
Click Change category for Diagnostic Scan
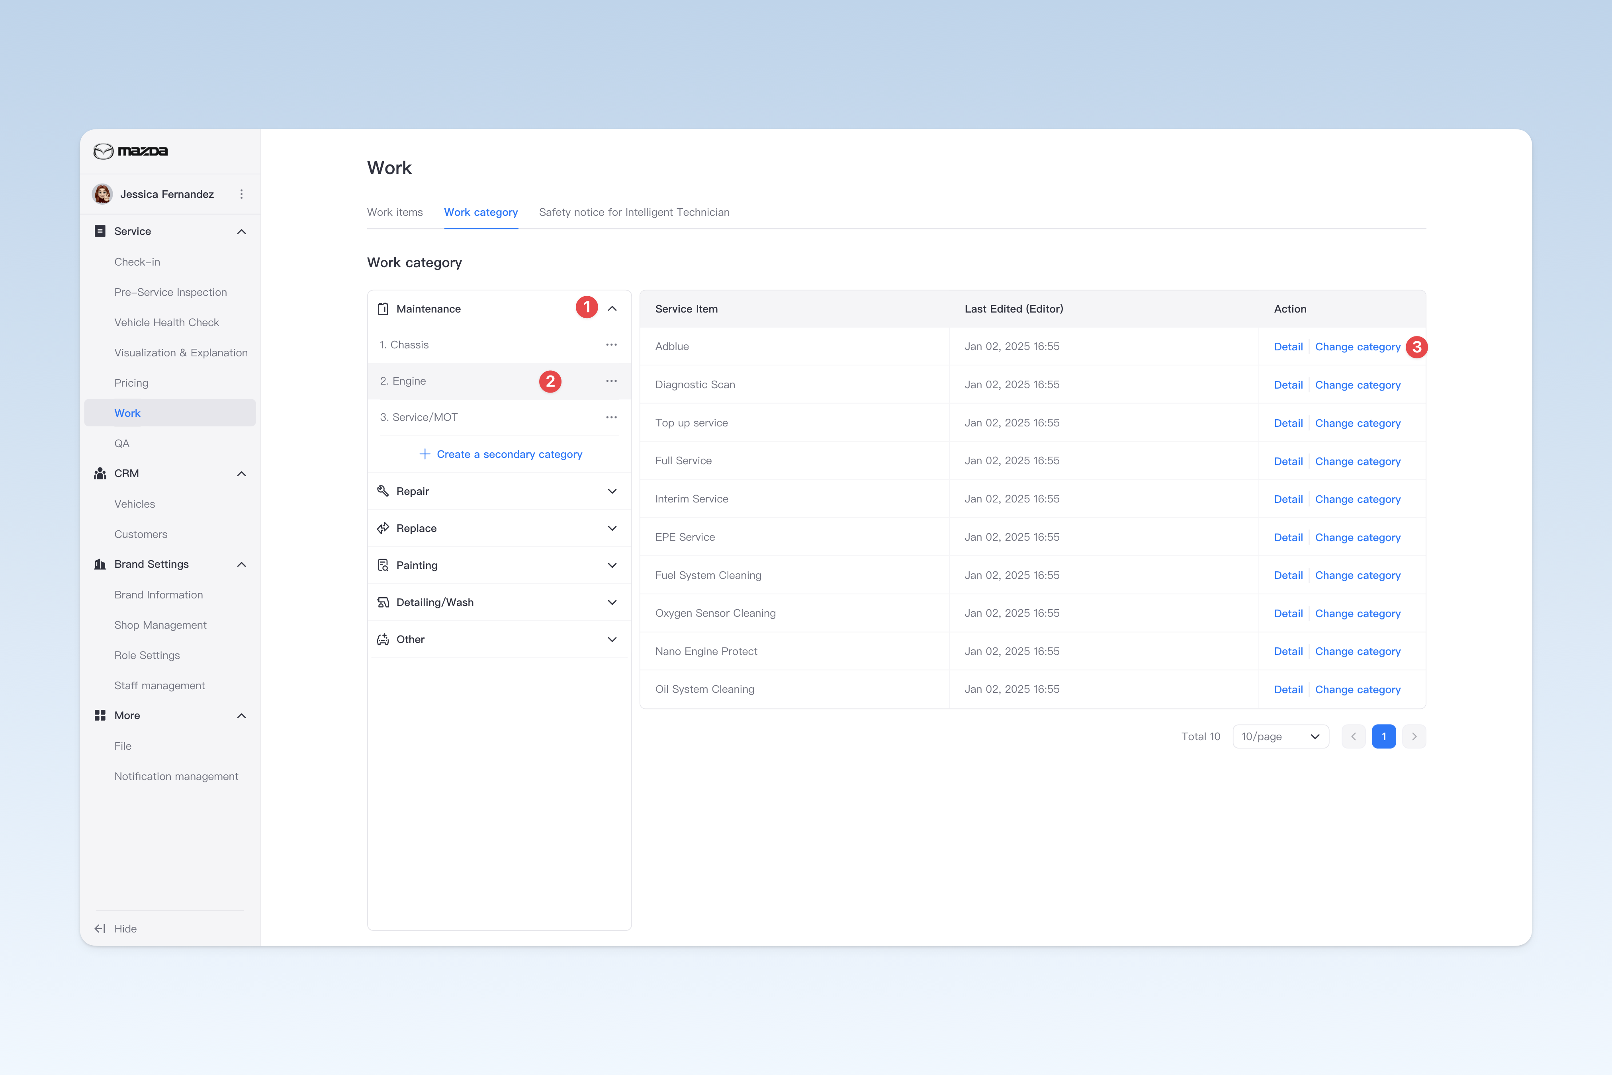[1358, 385]
